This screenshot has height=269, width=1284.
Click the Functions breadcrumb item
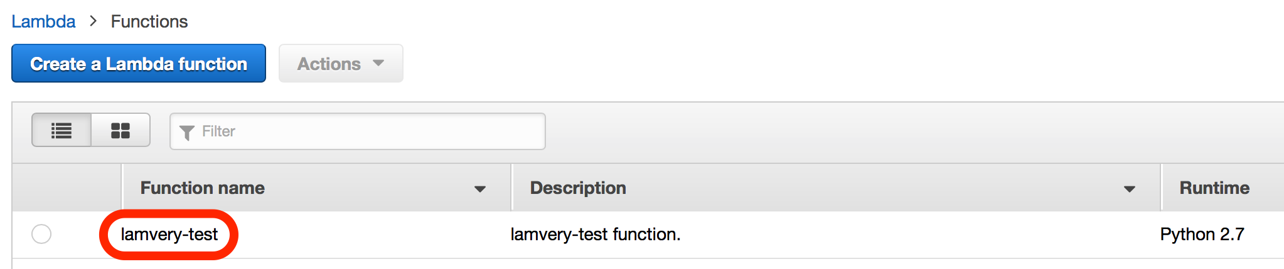(x=149, y=21)
